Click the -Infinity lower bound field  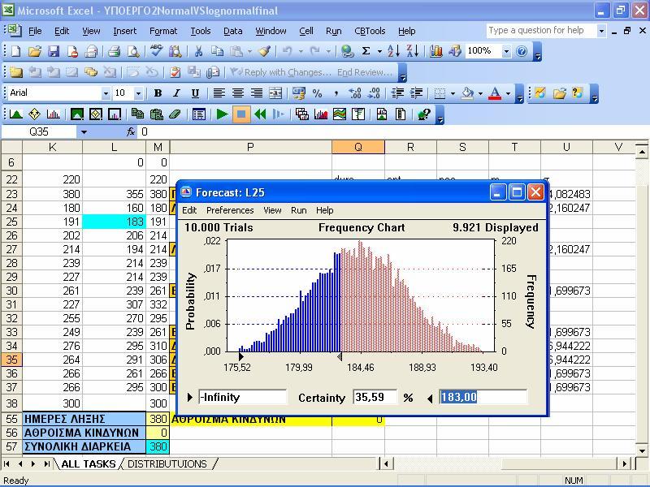tap(242, 397)
